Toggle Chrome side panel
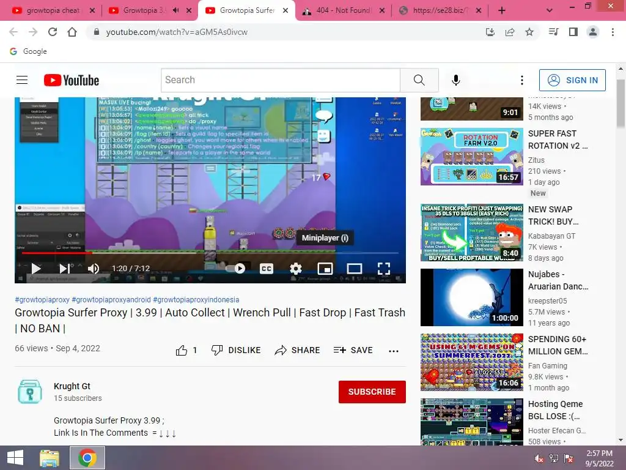Image resolution: width=626 pixels, height=470 pixels. [x=573, y=32]
